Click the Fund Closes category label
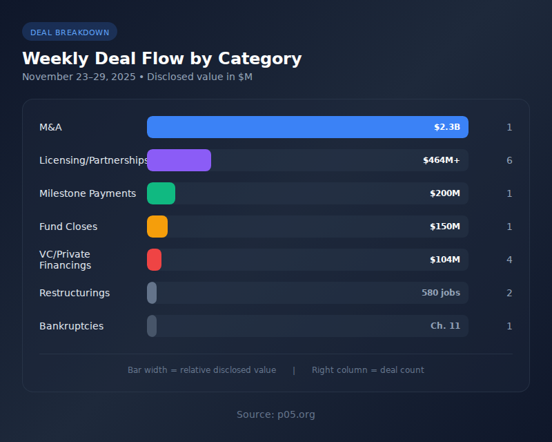 [x=68, y=227]
